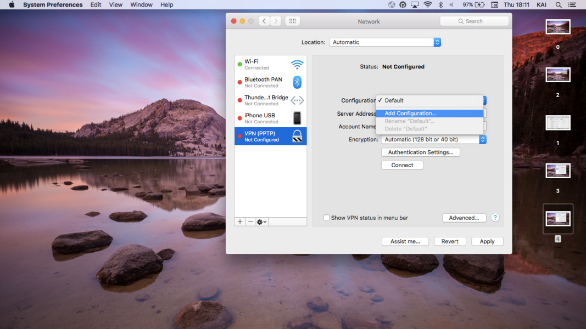Add a new network service with plus
586x329 pixels.
(x=240, y=222)
